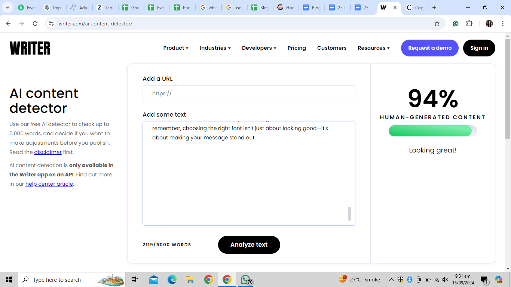Click the 94% score text
Viewport: 511px width, 287px height.
coord(433,99)
